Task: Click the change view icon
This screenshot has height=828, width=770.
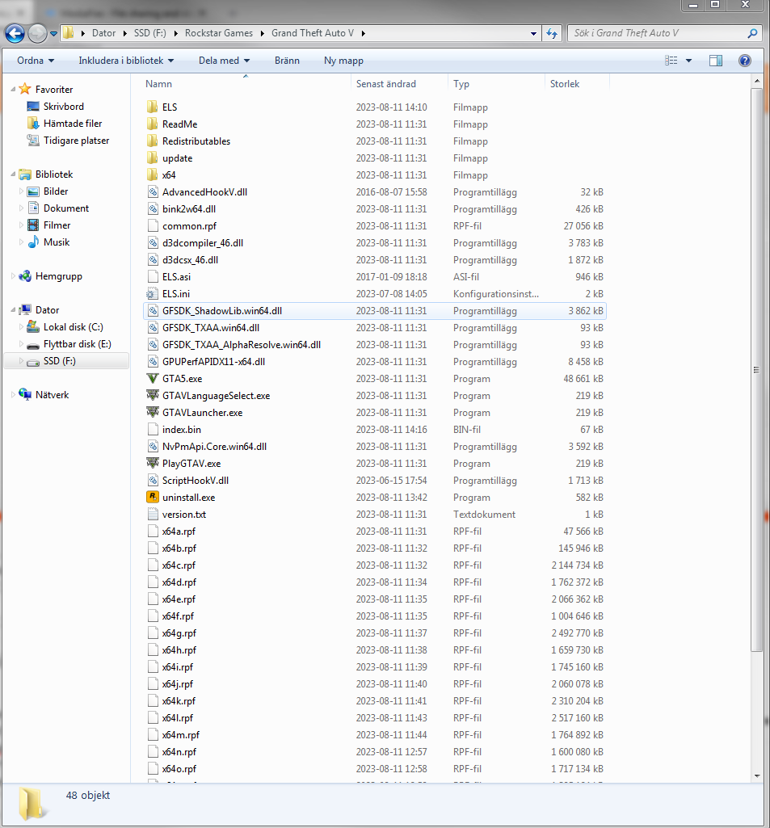Action: (671, 61)
